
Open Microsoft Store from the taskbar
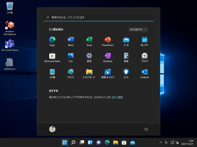tap(124, 142)
